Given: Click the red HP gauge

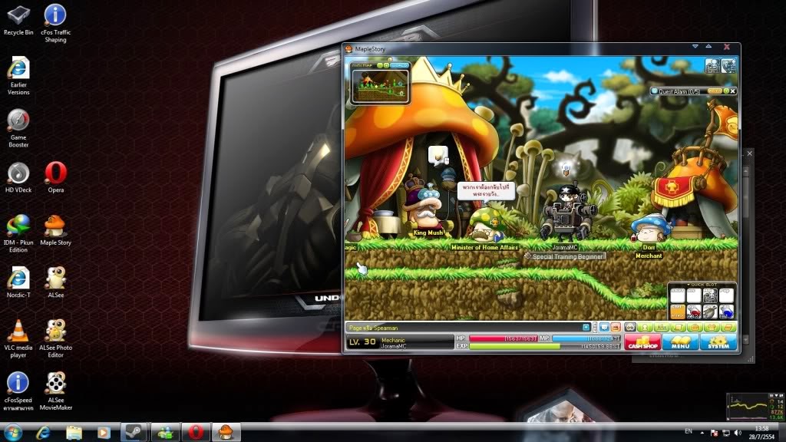Looking at the screenshot, I should [x=504, y=338].
